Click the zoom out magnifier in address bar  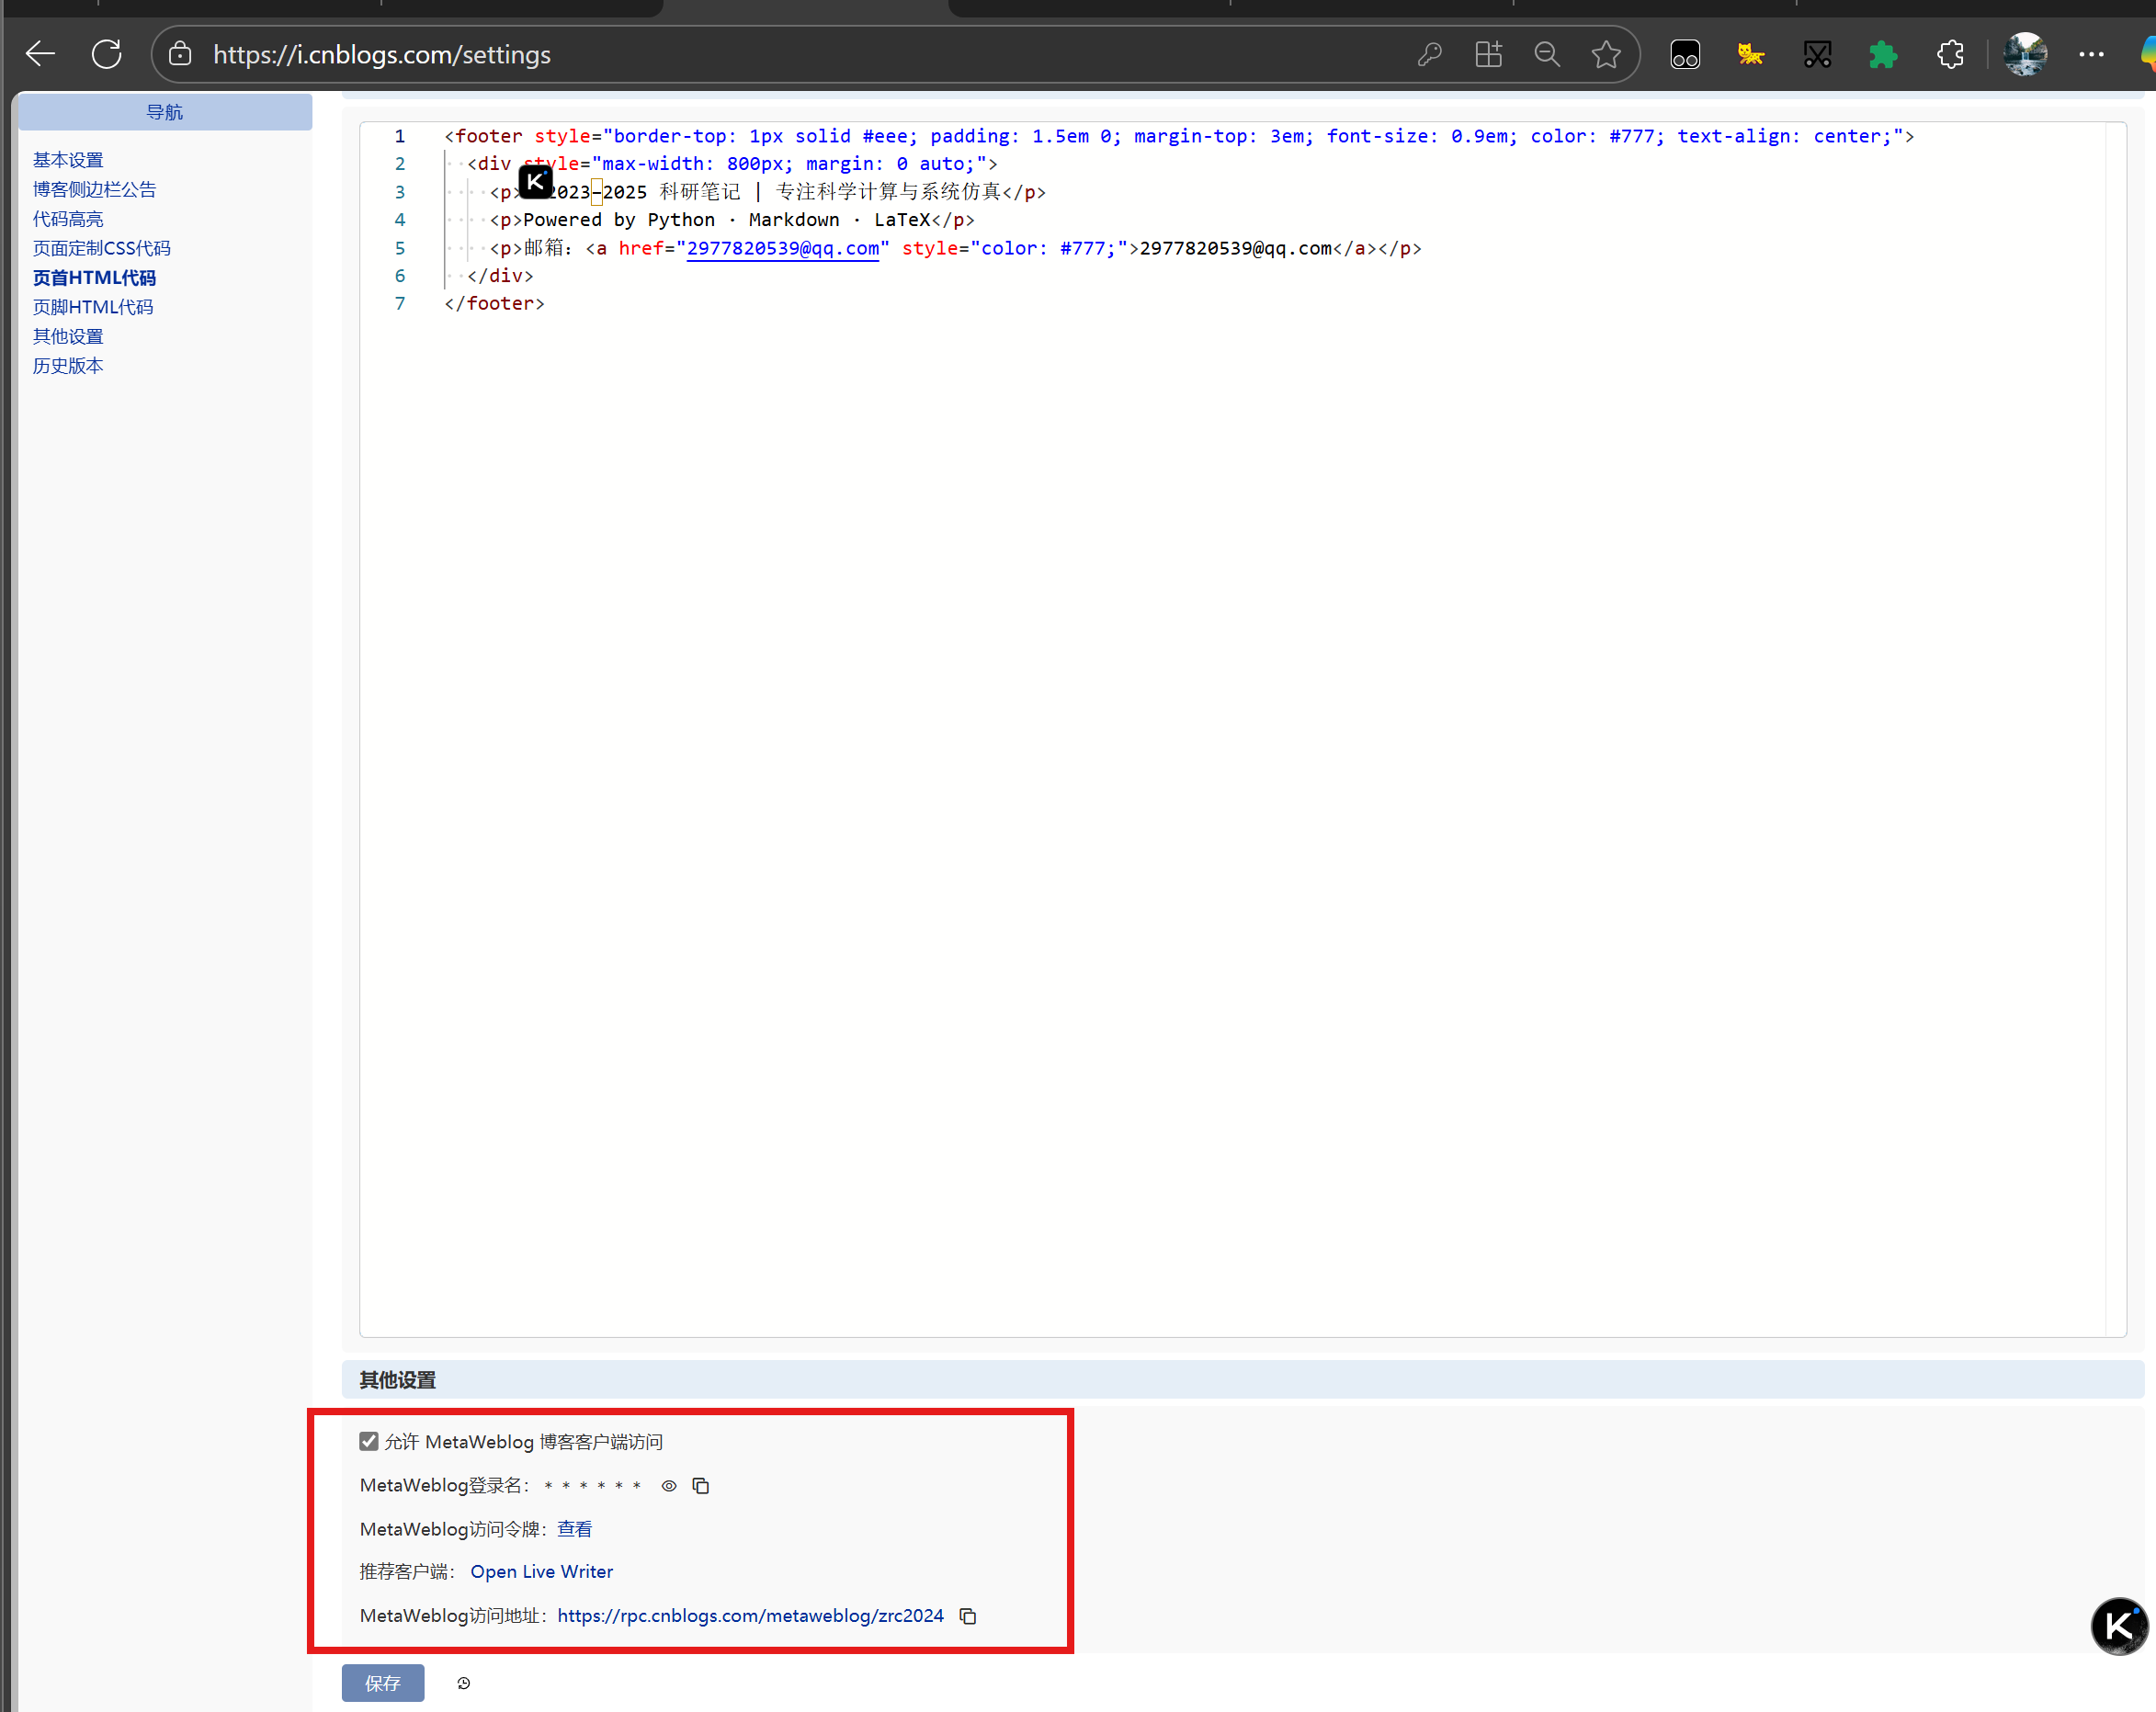tap(1547, 54)
